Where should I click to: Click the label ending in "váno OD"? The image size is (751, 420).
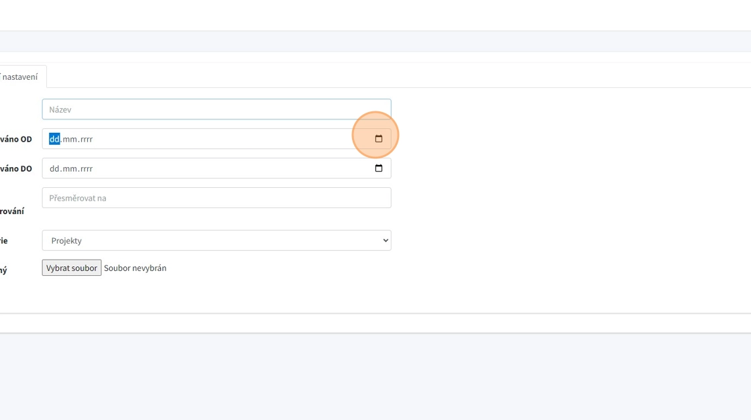click(x=17, y=140)
